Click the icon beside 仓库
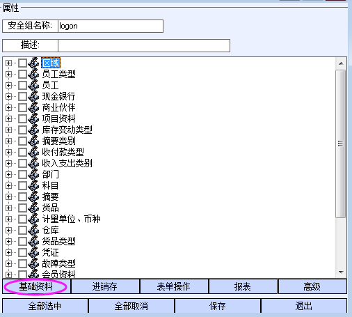 pyautogui.click(x=33, y=230)
